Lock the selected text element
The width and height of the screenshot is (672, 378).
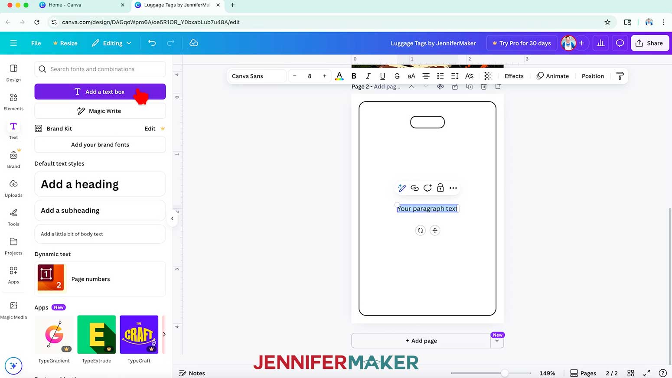[440, 188]
